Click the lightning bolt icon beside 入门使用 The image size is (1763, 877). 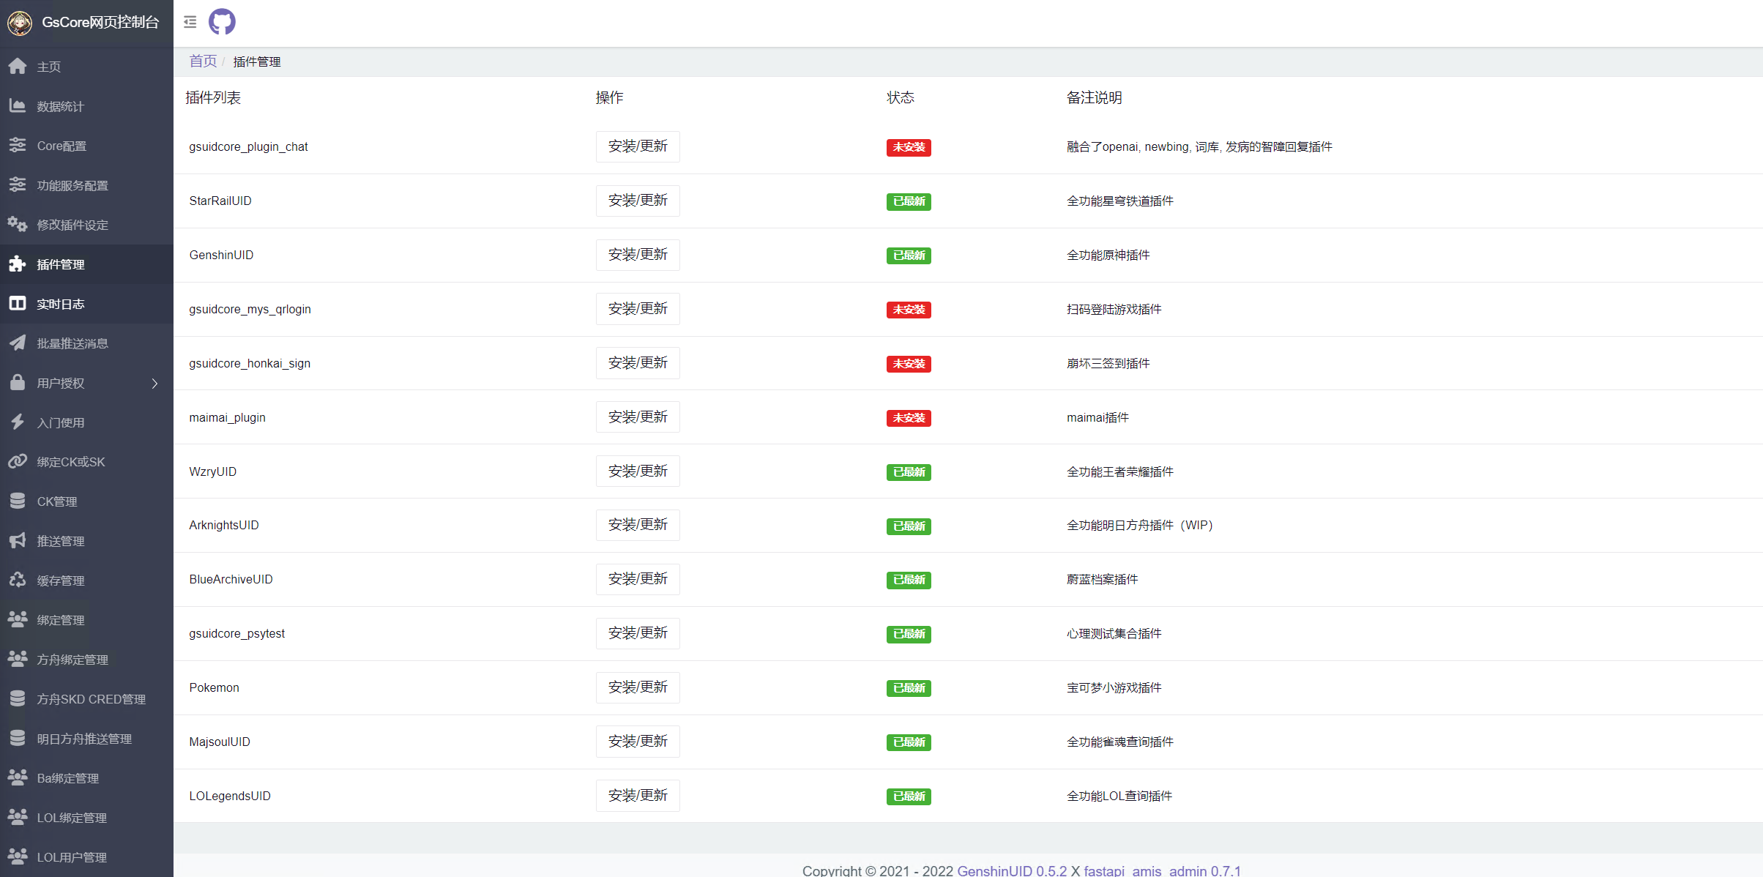click(x=18, y=422)
